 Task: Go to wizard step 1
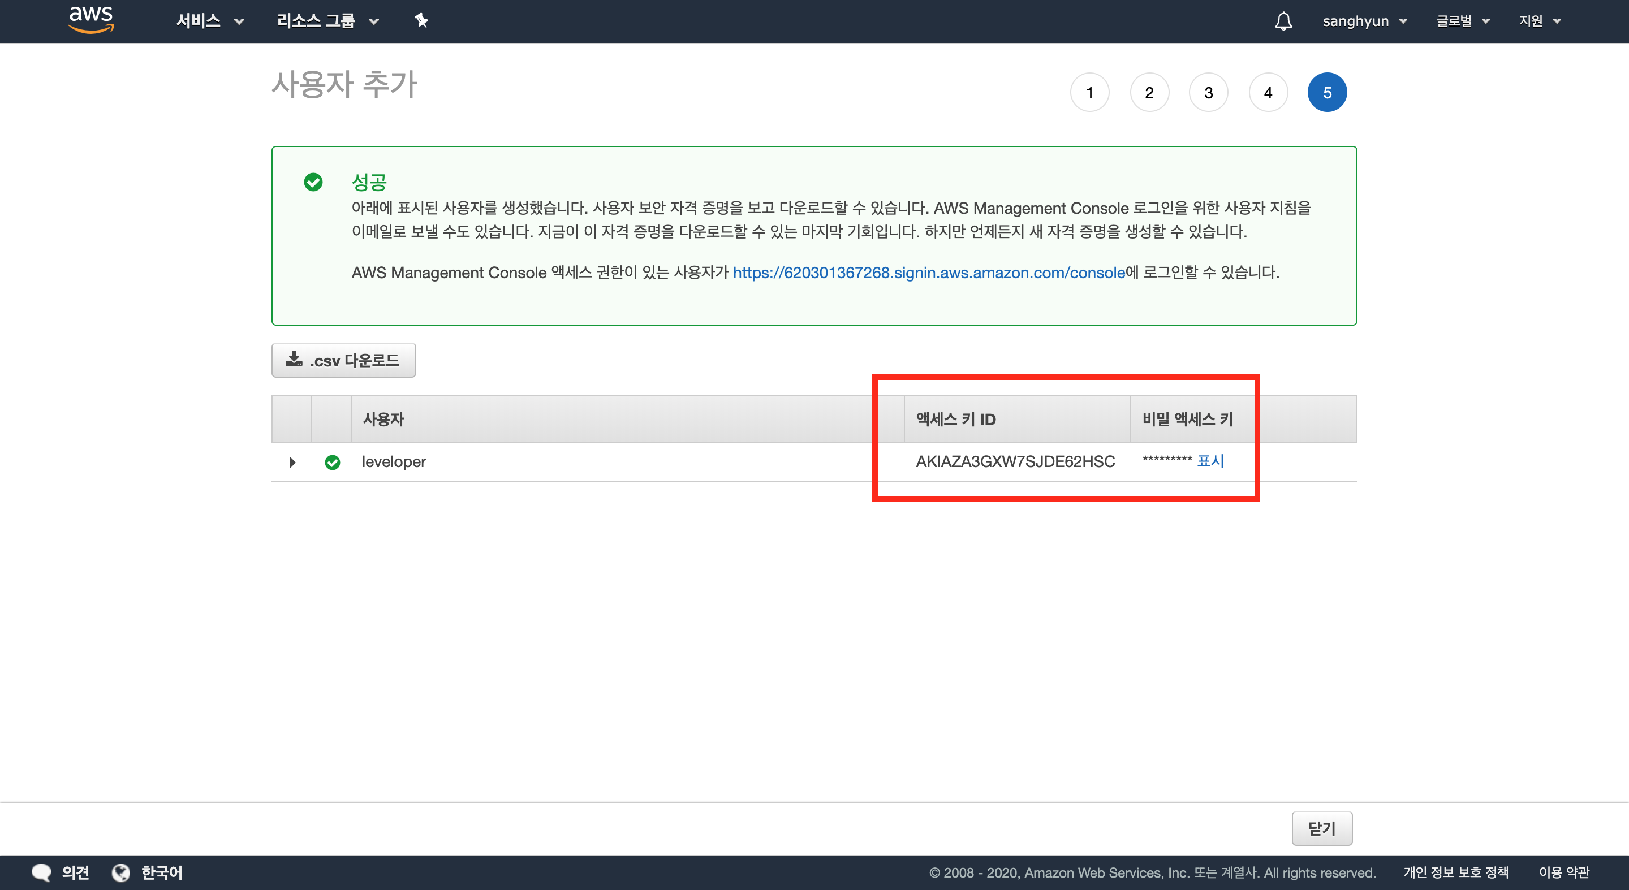(1089, 92)
